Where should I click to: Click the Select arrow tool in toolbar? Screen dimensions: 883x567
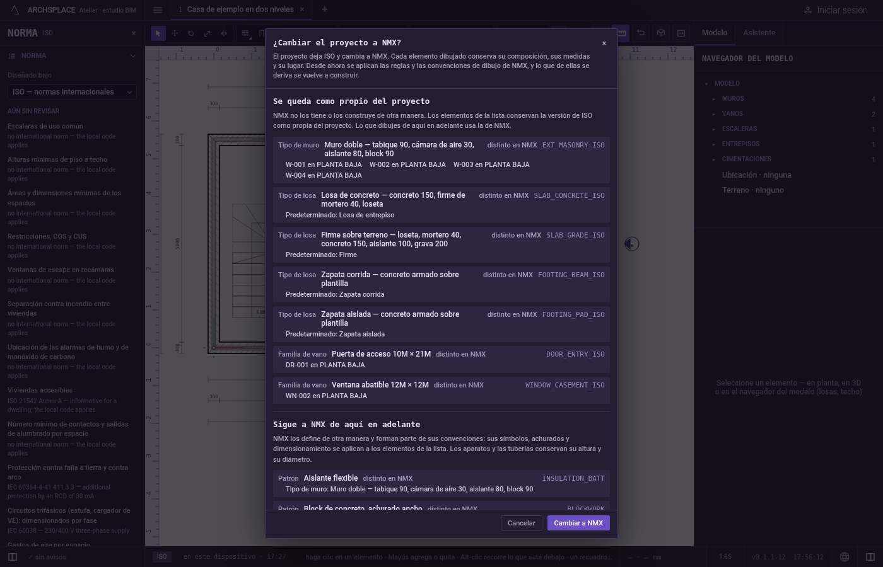pos(158,33)
